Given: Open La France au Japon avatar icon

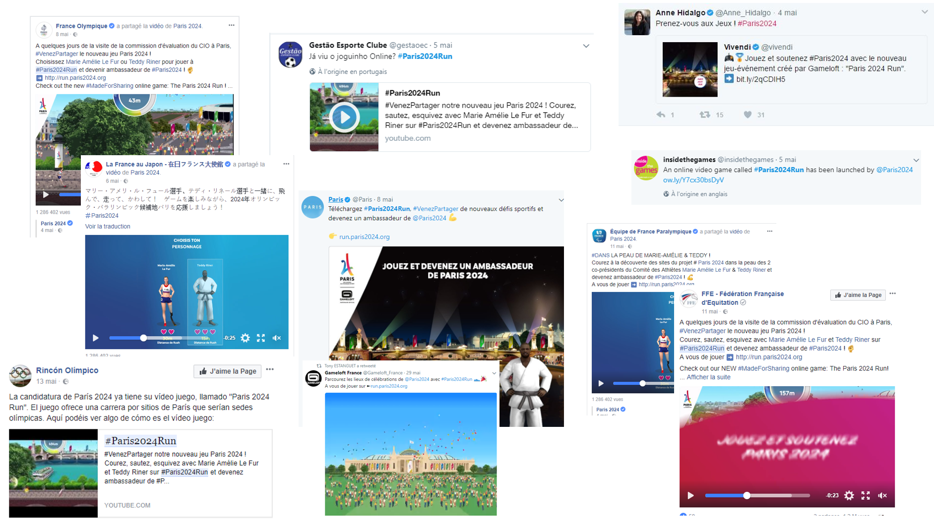Looking at the screenshot, I should coord(93,169).
